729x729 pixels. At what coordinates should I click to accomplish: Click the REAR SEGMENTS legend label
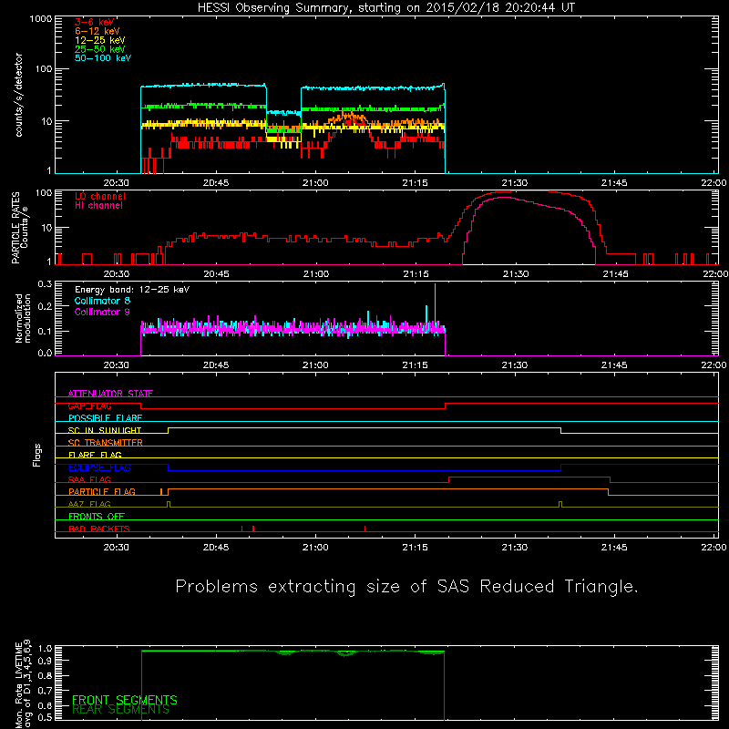pyautogui.click(x=120, y=710)
